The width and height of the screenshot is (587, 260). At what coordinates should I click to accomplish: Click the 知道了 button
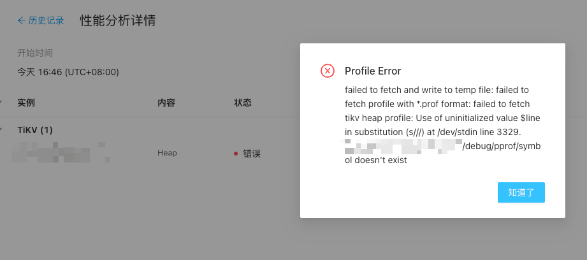tap(521, 192)
